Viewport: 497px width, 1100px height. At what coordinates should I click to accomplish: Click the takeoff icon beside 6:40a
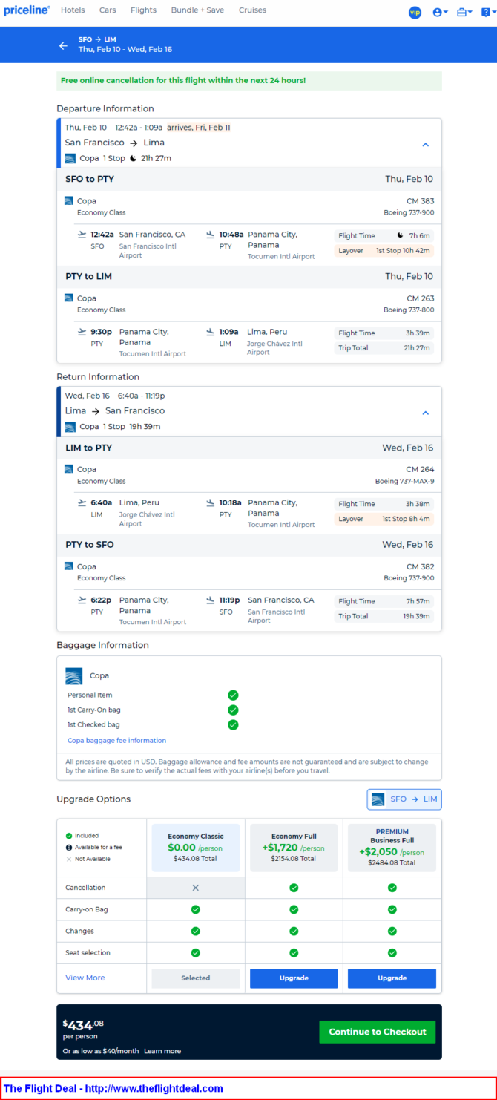[x=82, y=502]
